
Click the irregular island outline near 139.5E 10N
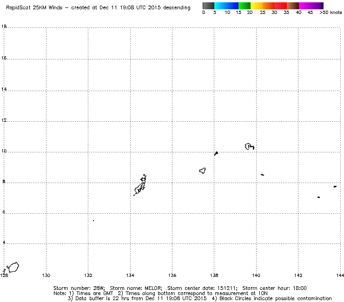[x=250, y=146]
